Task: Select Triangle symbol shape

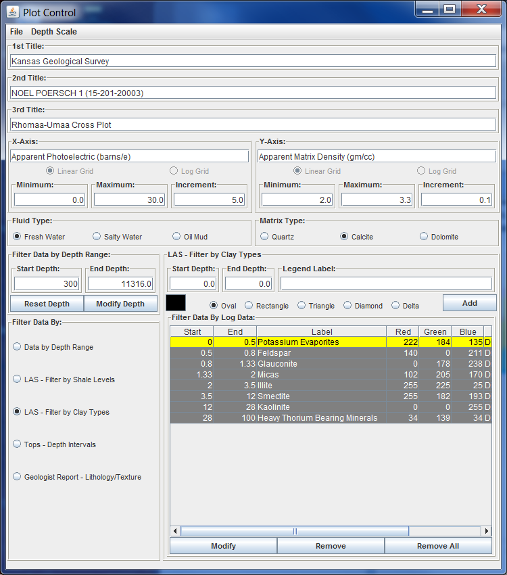Action: coord(316,306)
